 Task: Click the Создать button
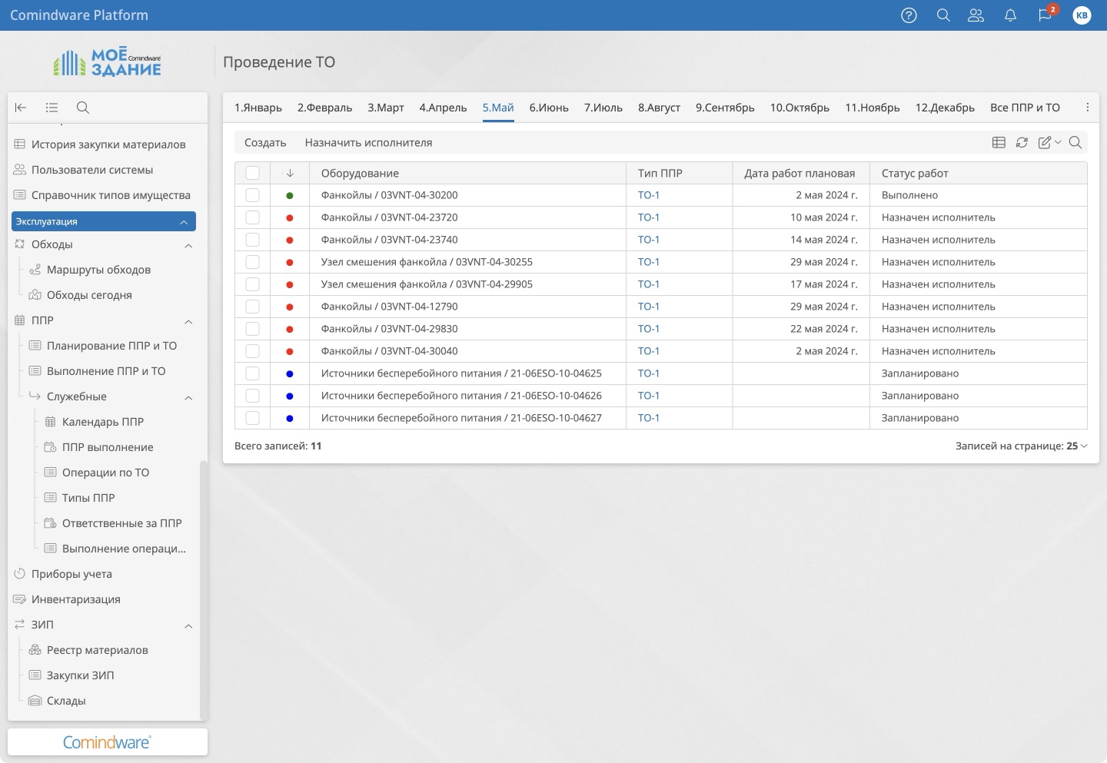coord(265,143)
